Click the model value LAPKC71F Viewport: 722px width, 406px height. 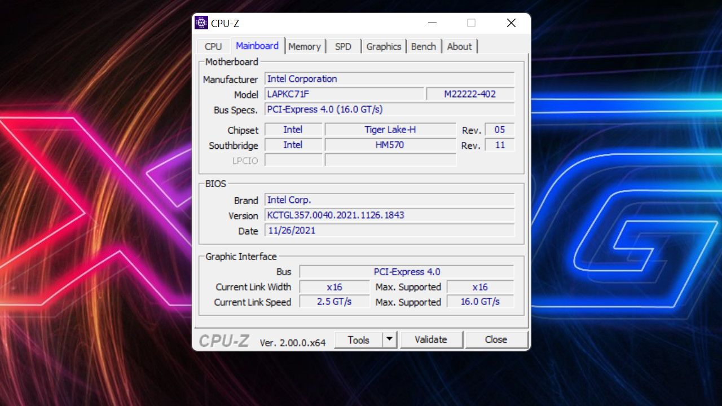[x=345, y=94]
